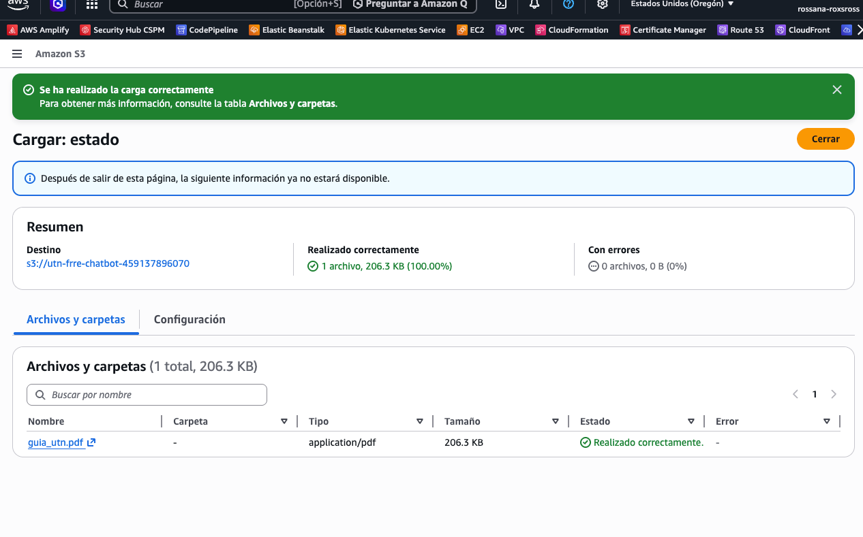This screenshot has height=537, width=863.
Task: Click the Amazon S3 breadcrumb title
Action: pyautogui.click(x=61, y=54)
